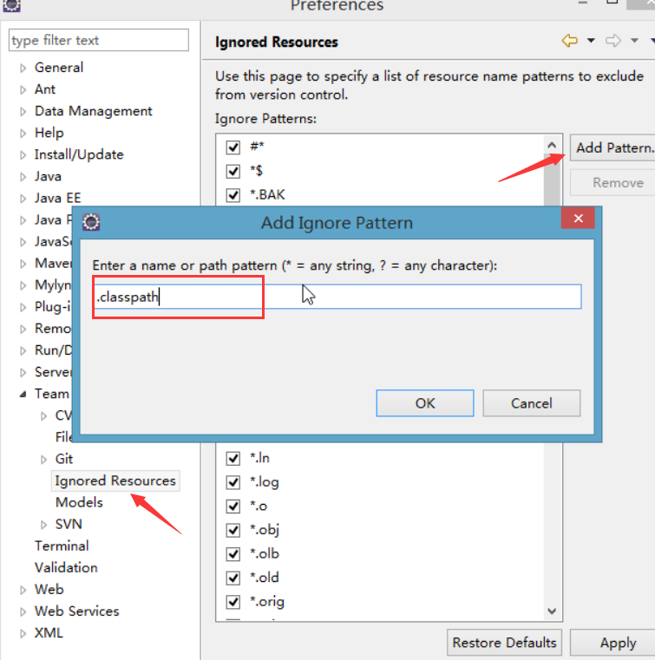Select the Web Services category
The width and height of the screenshot is (655, 660).
77,611
